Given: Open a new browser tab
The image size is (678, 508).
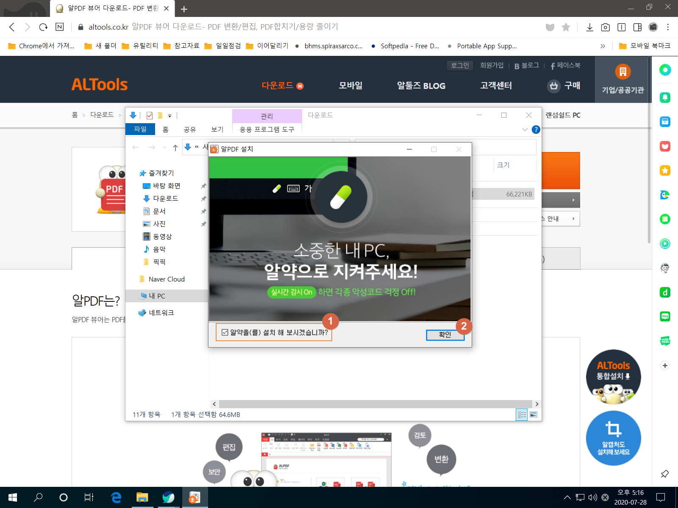Looking at the screenshot, I should click(x=184, y=9).
